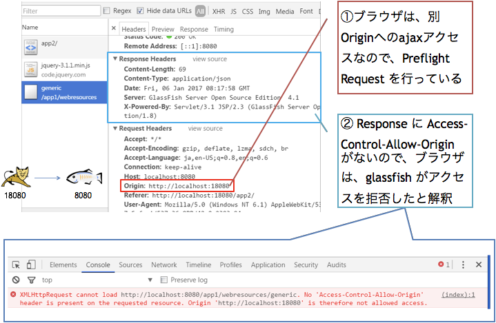Enable Preserve log checkbox
The height and width of the screenshot is (323, 496).
tap(164, 280)
